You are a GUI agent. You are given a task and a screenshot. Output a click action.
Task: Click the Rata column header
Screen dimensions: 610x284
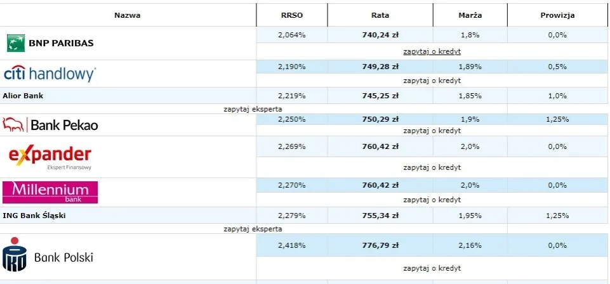coord(380,15)
